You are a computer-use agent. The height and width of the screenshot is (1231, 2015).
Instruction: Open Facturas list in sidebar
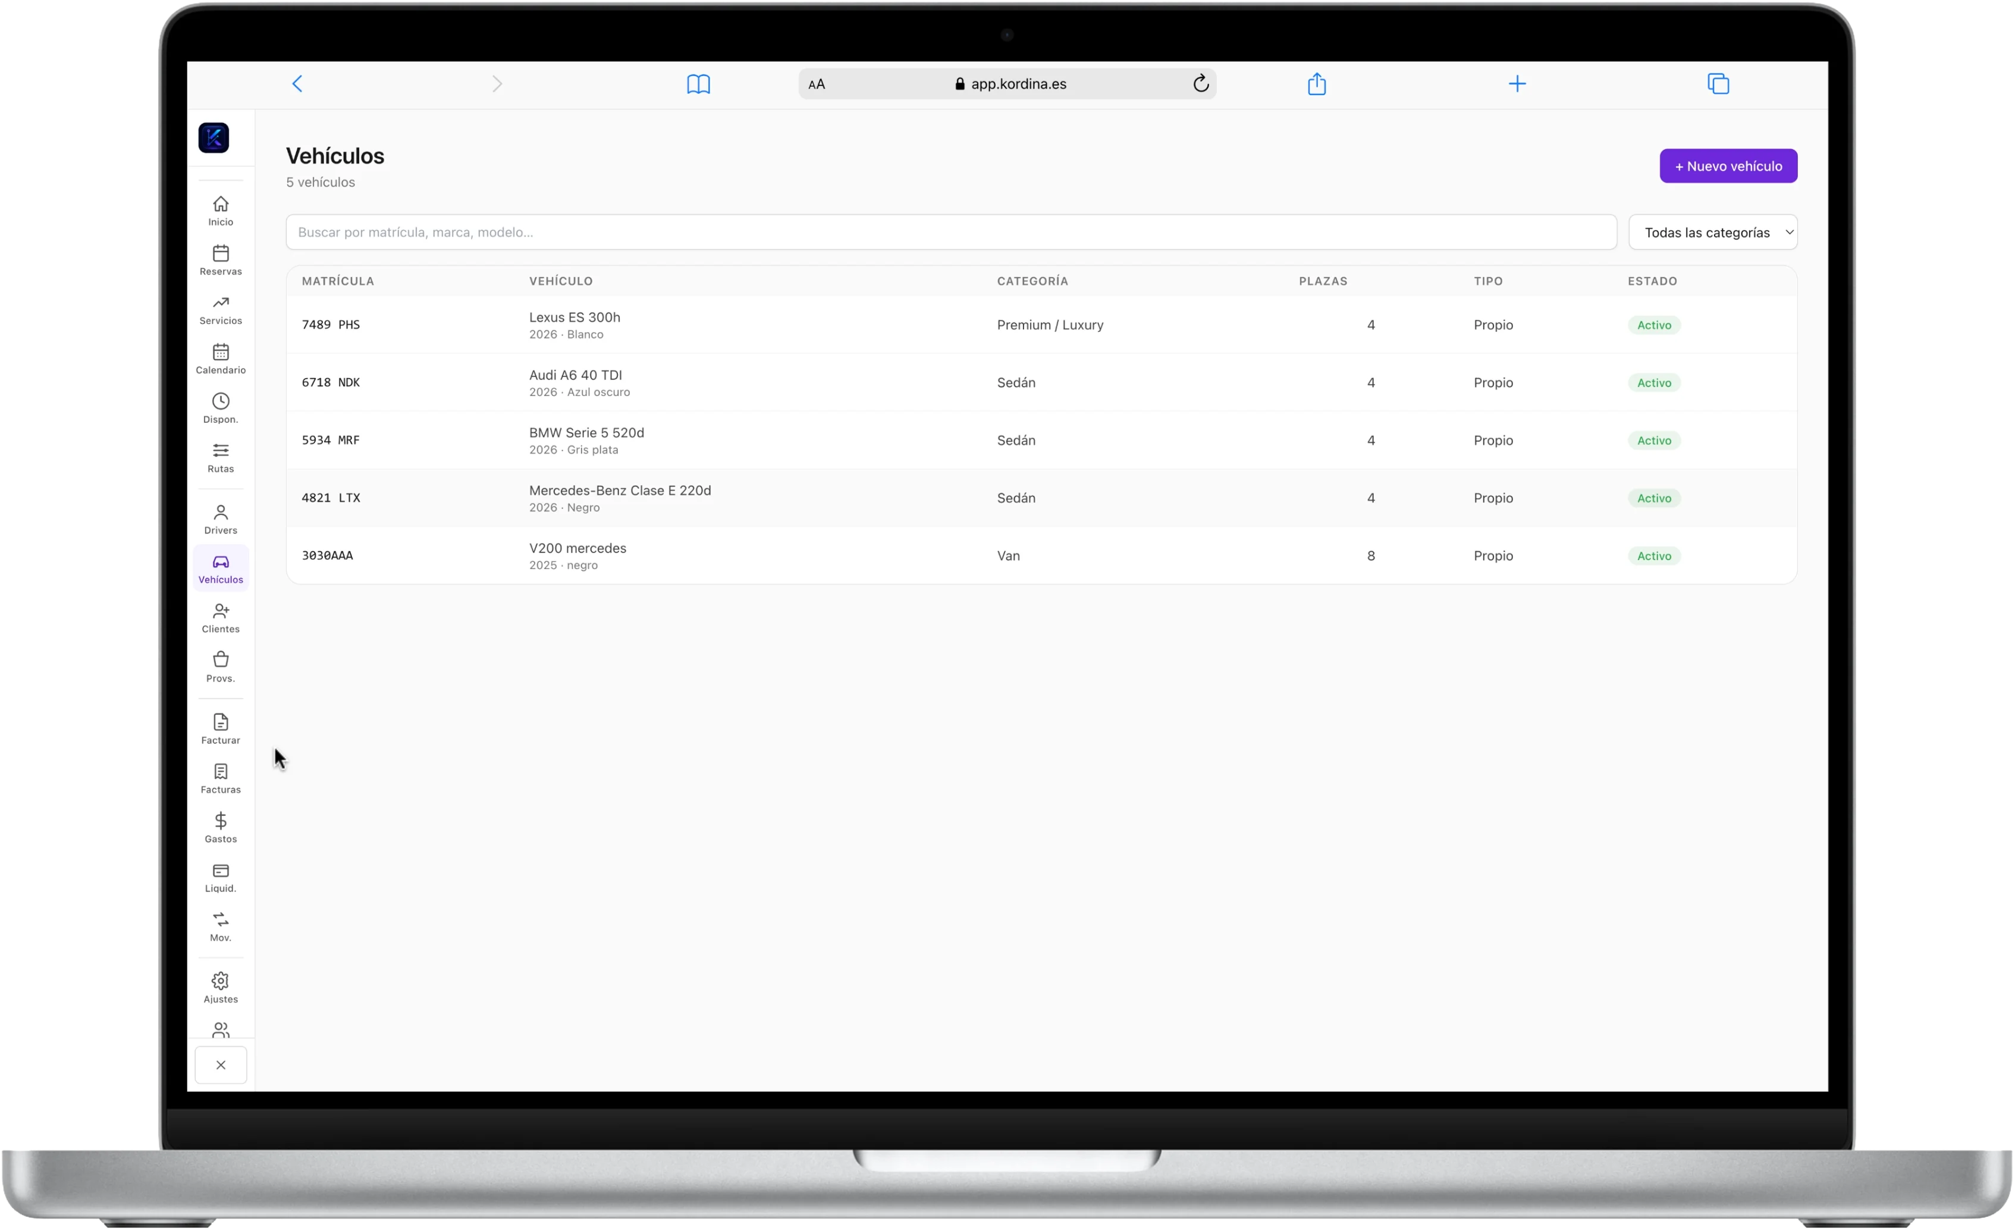click(221, 778)
